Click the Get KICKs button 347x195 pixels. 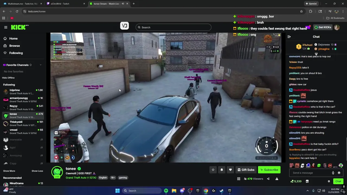[323, 27]
